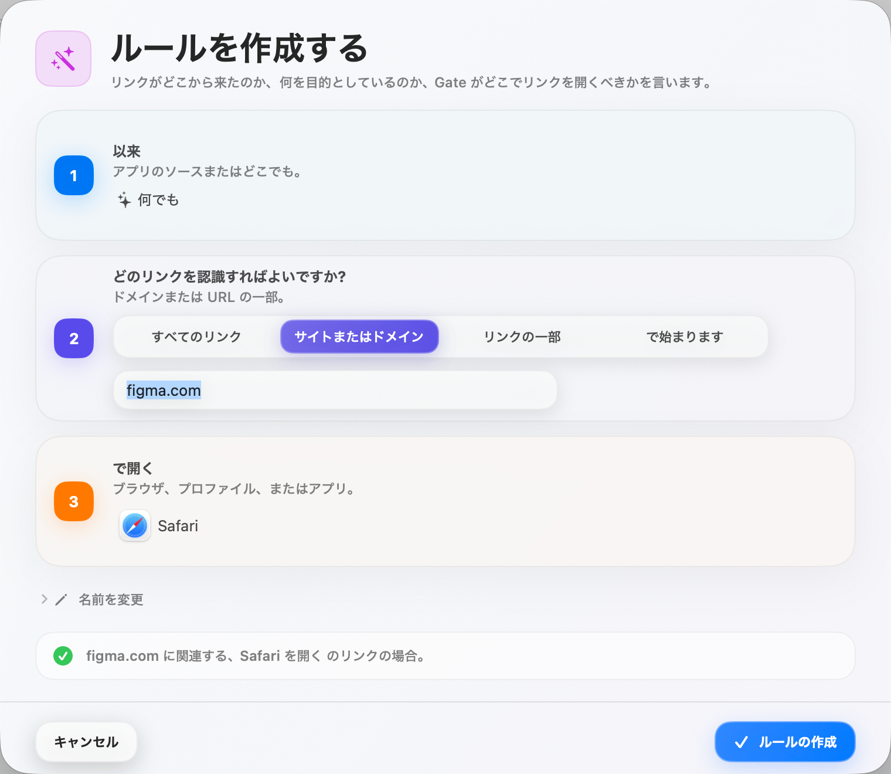Click the figma.com domain input field
Viewport: 891px width, 774px height.
tap(335, 390)
